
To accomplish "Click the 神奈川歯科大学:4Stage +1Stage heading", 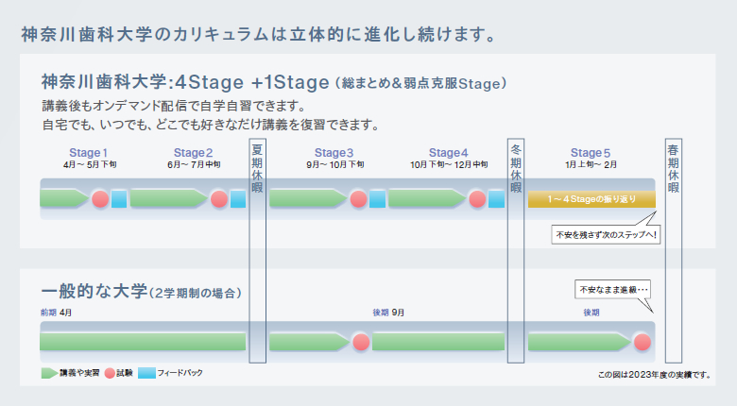I will pyautogui.click(x=185, y=82).
